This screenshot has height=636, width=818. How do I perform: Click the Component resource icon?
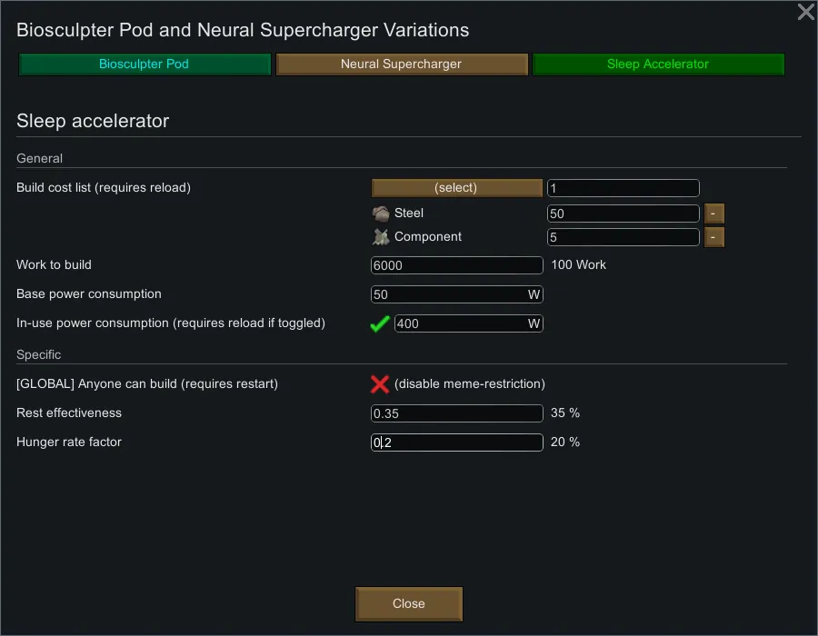tap(381, 237)
